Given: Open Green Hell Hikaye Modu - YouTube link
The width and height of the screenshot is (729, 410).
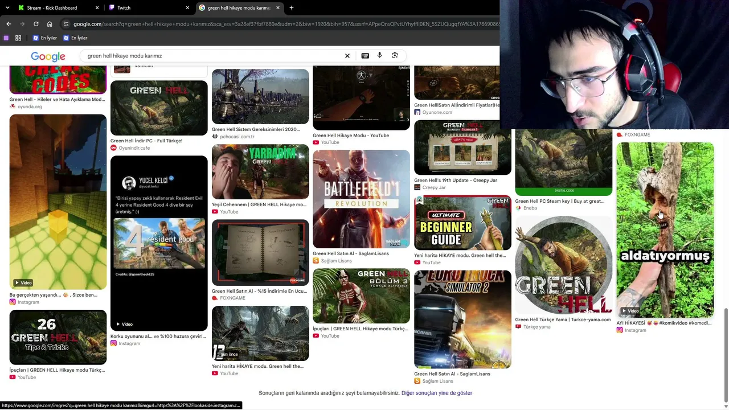Looking at the screenshot, I should [x=351, y=136].
